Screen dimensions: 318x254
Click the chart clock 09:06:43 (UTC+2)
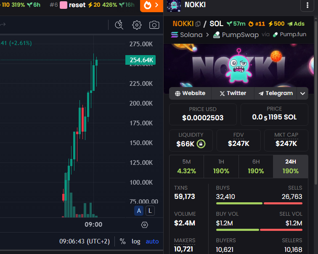(85, 241)
